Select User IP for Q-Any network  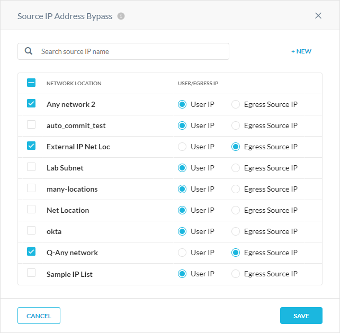click(182, 253)
